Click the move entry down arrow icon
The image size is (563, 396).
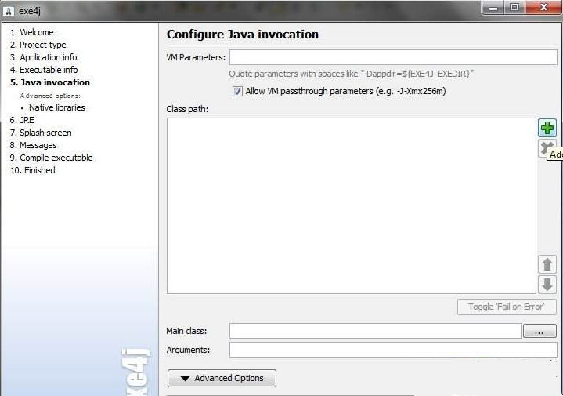tap(547, 285)
